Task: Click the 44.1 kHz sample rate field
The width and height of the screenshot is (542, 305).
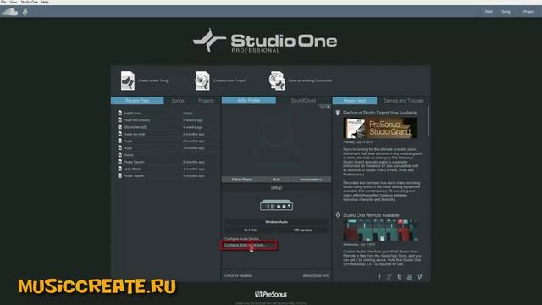Action: point(251,230)
